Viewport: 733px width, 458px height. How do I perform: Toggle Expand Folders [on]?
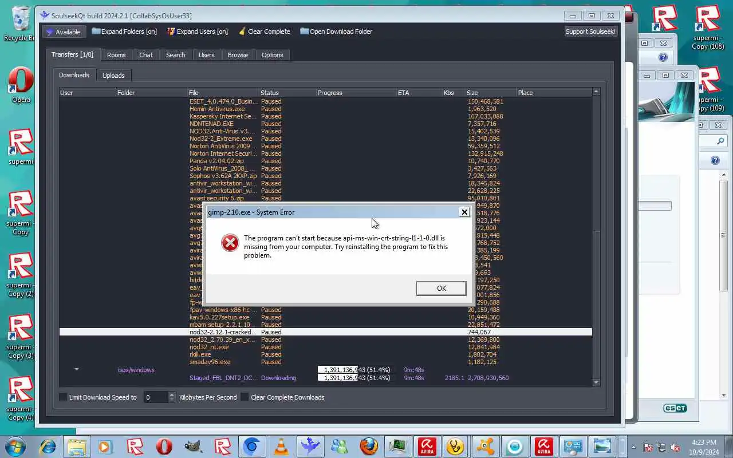[x=124, y=31]
